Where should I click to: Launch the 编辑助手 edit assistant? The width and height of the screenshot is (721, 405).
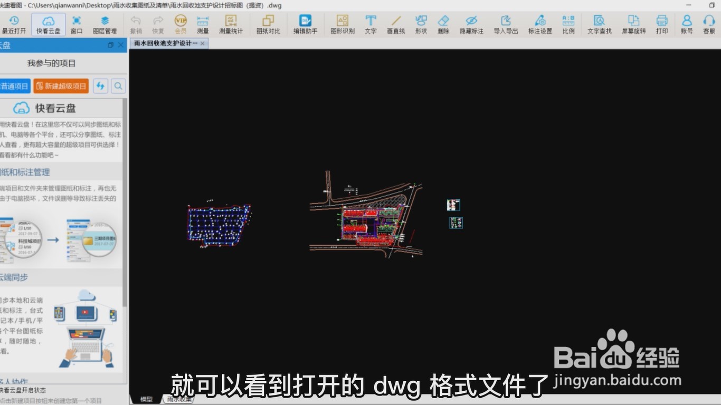305,24
